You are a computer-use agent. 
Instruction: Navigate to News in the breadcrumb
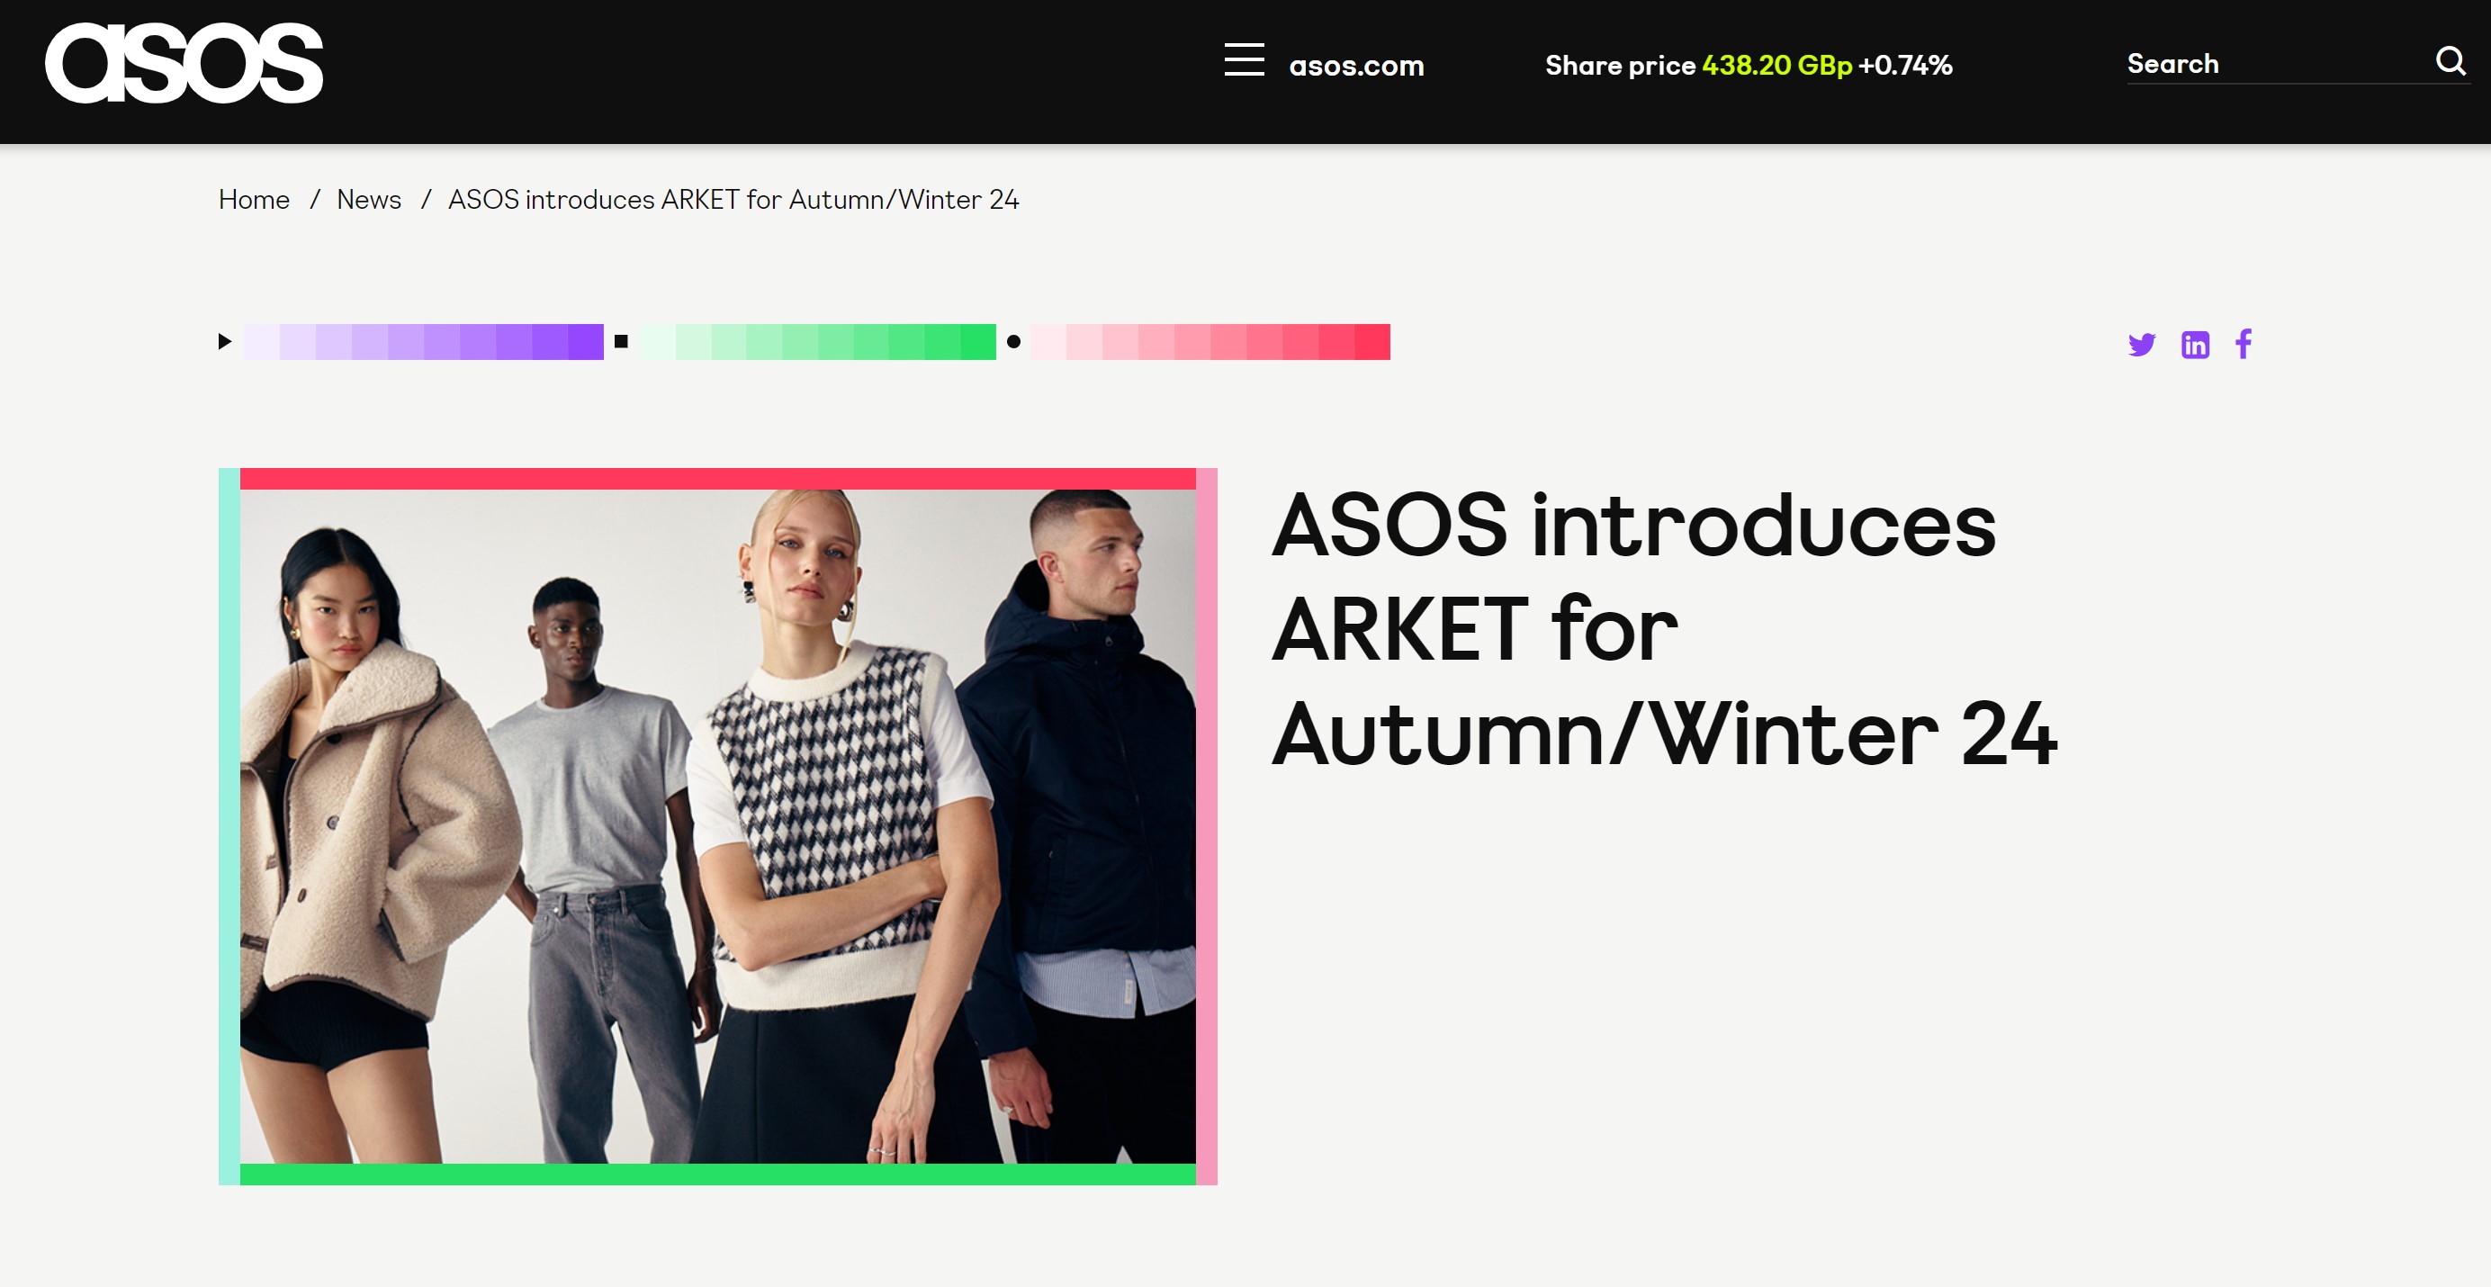click(368, 199)
